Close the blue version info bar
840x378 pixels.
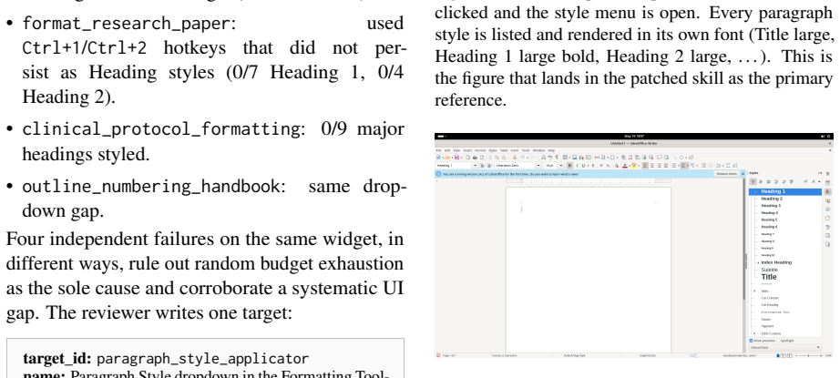(743, 173)
